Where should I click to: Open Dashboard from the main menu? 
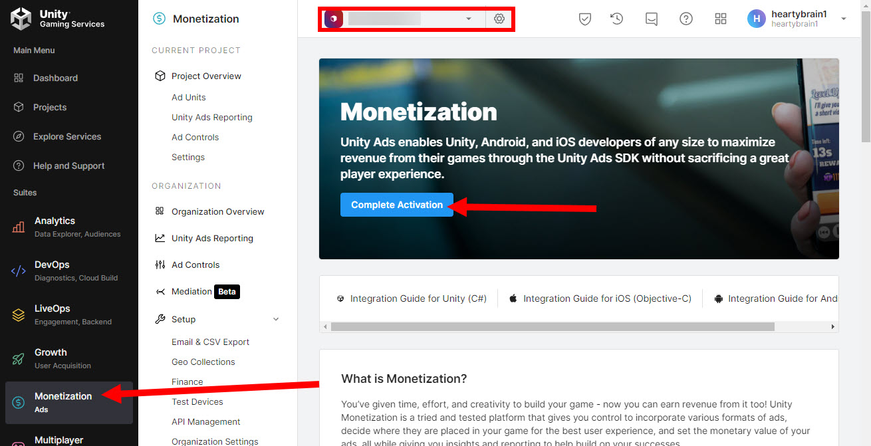pyautogui.click(x=55, y=78)
